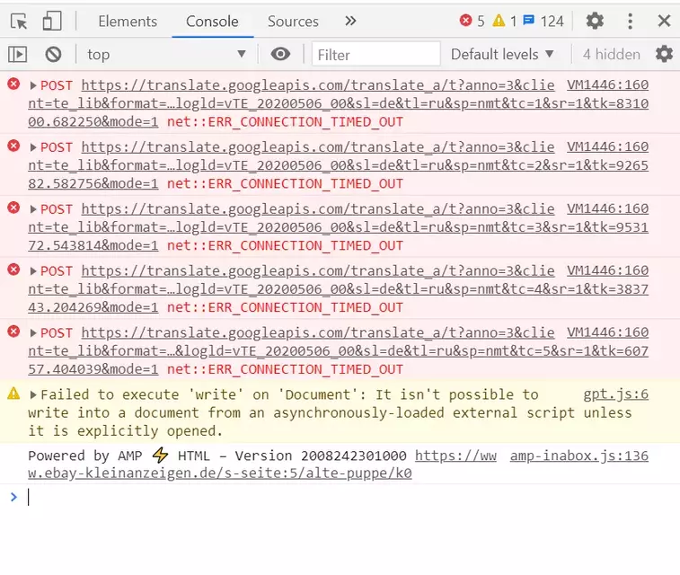Viewport: 680px width, 575px height.
Task: Expand the POST error with tc=5
Action: click(x=33, y=333)
